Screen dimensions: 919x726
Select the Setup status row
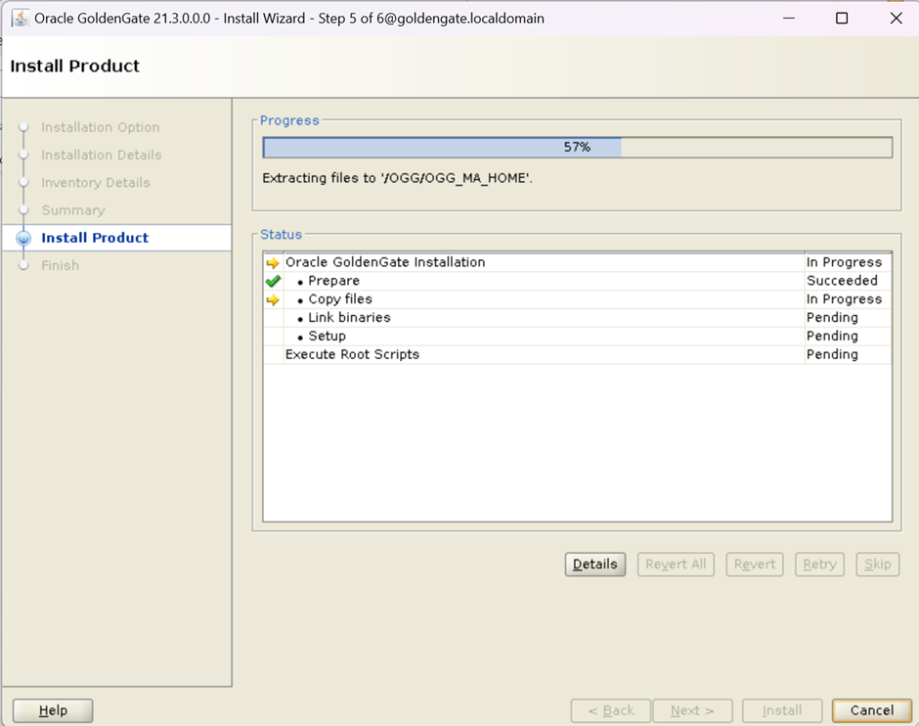coord(327,337)
